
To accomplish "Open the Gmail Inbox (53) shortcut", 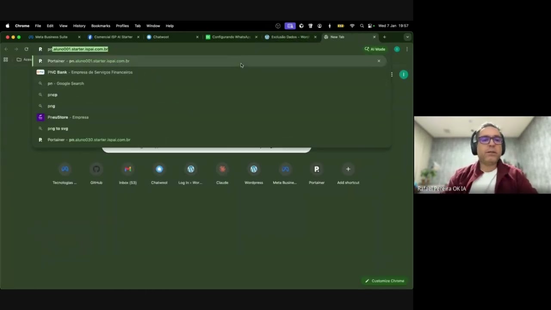I will (127, 174).
